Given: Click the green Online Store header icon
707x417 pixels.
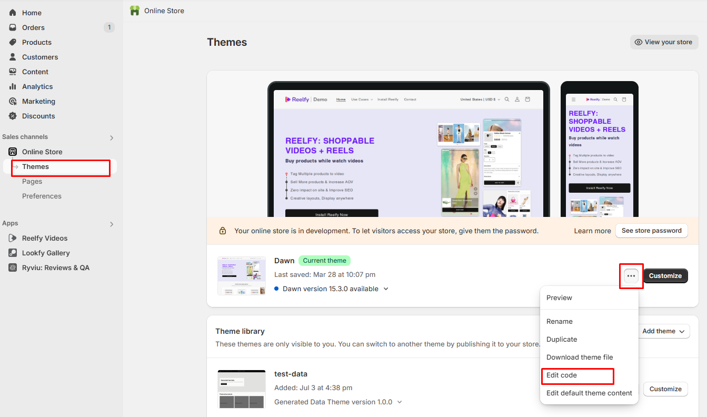Looking at the screenshot, I should click(x=135, y=11).
